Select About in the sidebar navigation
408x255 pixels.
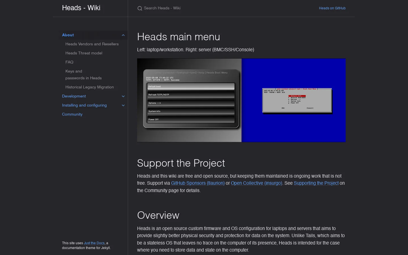tap(68, 35)
